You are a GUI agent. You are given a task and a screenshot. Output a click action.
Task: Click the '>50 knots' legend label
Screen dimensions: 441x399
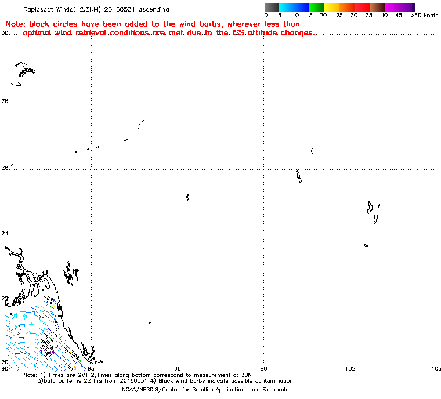click(x=424, y=16)
